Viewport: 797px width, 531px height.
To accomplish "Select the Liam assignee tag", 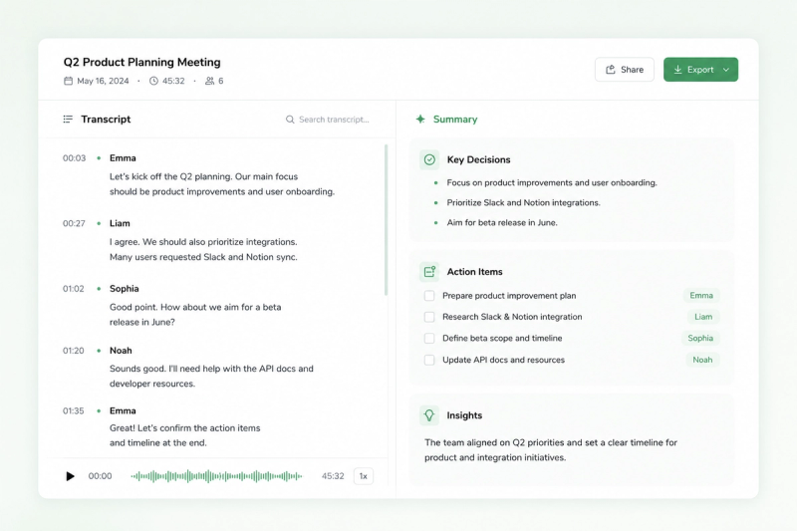I will tap(703, 317).
